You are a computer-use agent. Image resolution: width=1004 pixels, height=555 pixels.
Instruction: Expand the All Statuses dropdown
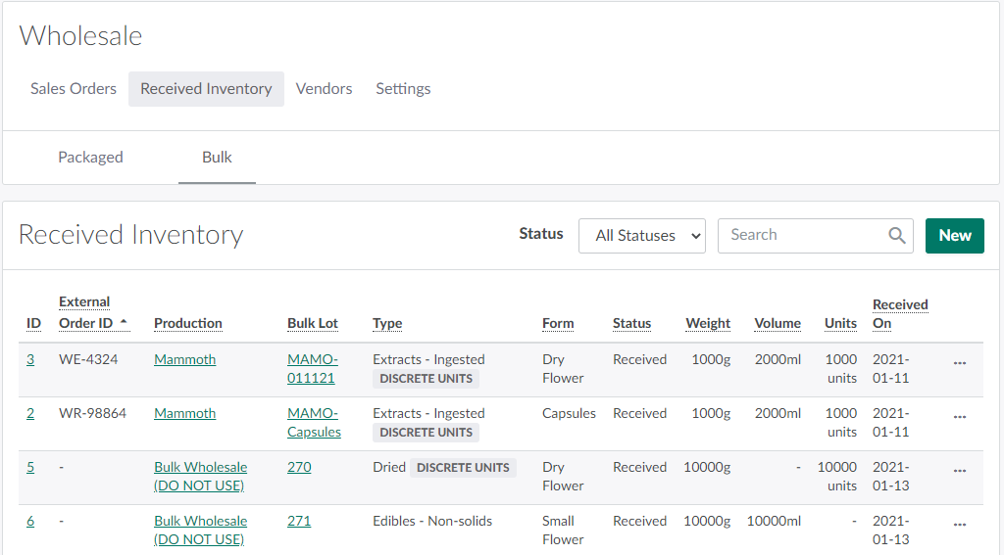point(641,236)
